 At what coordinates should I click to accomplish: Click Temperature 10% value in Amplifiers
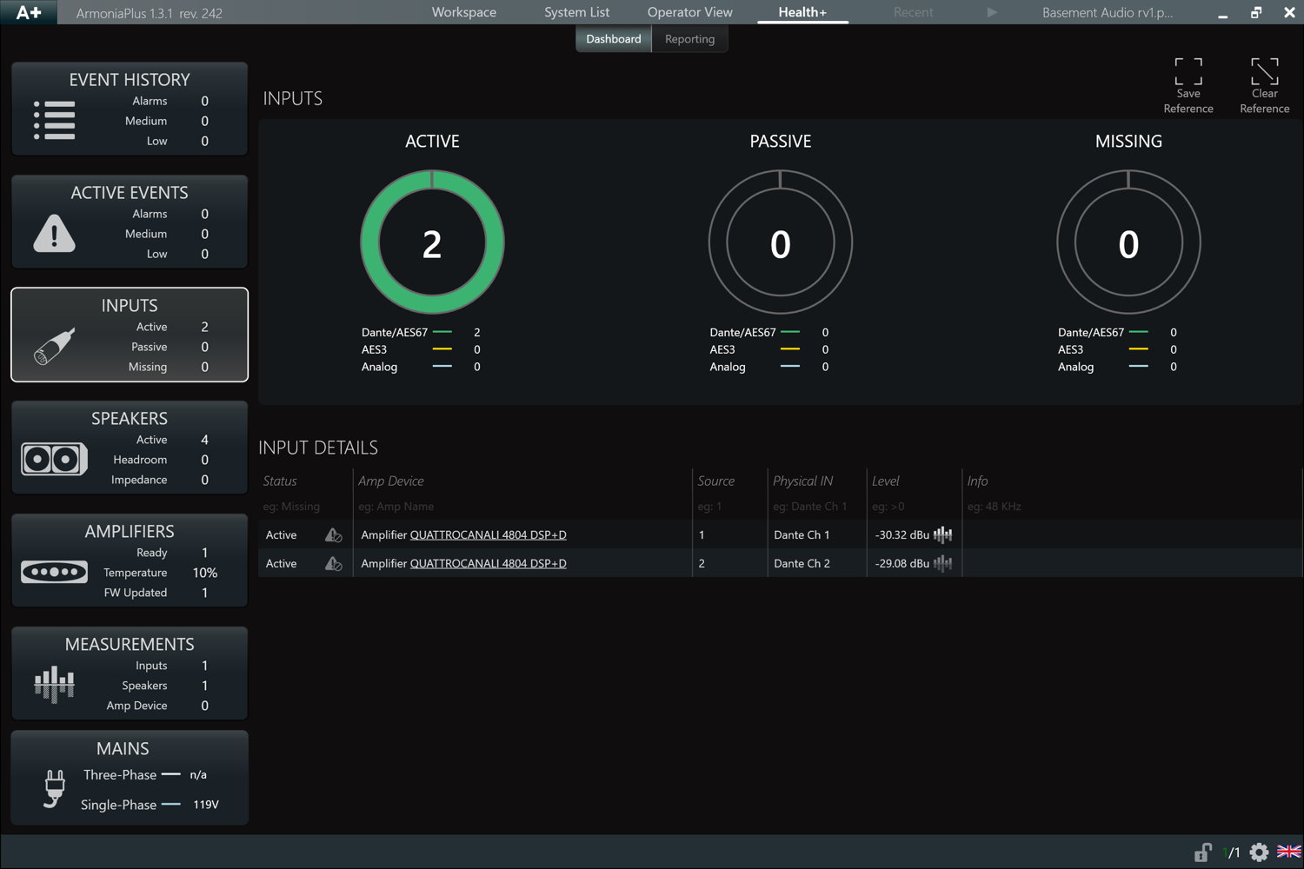coord(205,573)
